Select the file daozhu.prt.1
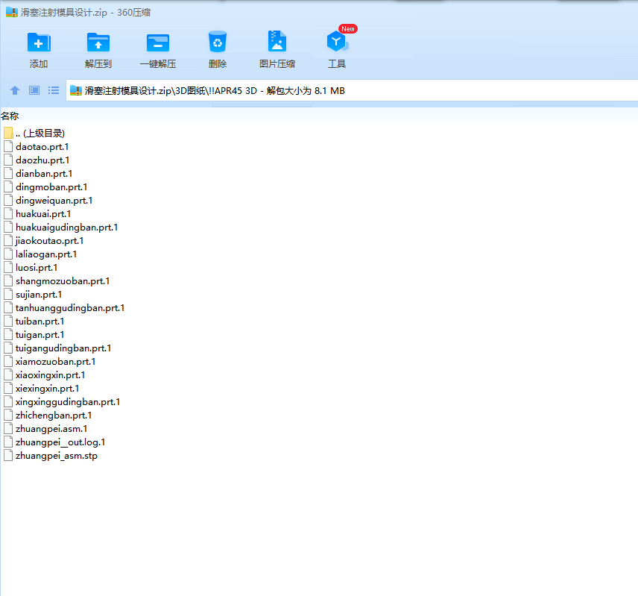Image resolution: width=638 pixels, height=596 pixels. 42,160
